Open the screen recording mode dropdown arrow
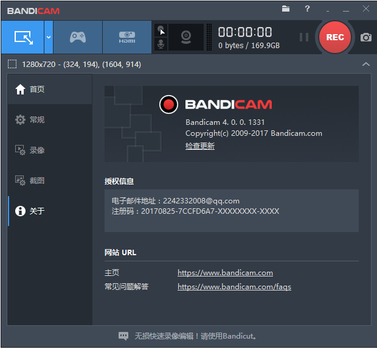The image size is (377, 349). click(x=49, y=37)
